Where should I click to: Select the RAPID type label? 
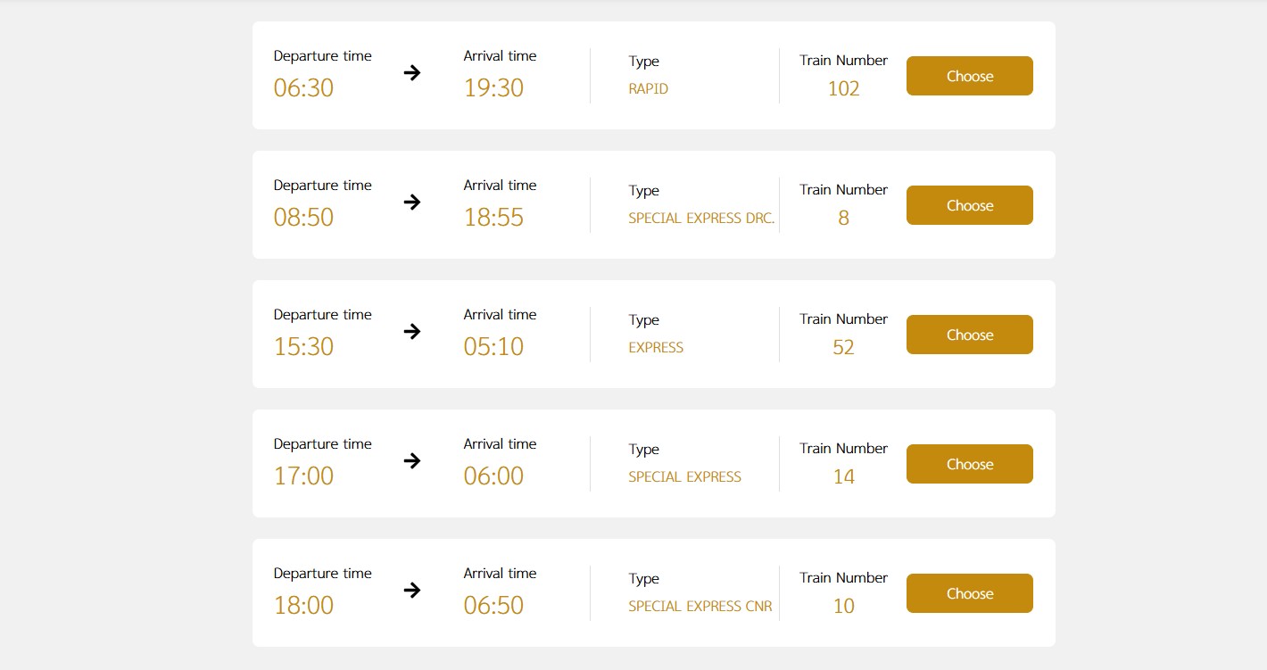(x=648, y=88)
